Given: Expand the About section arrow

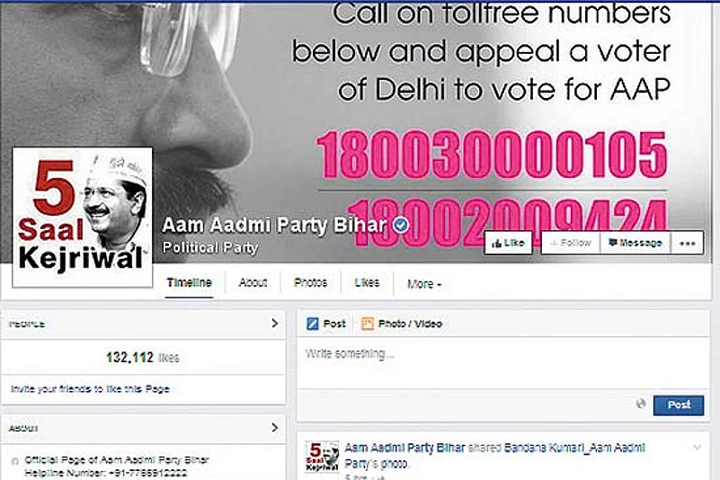Looking at the screenshot, I should 274,428.
